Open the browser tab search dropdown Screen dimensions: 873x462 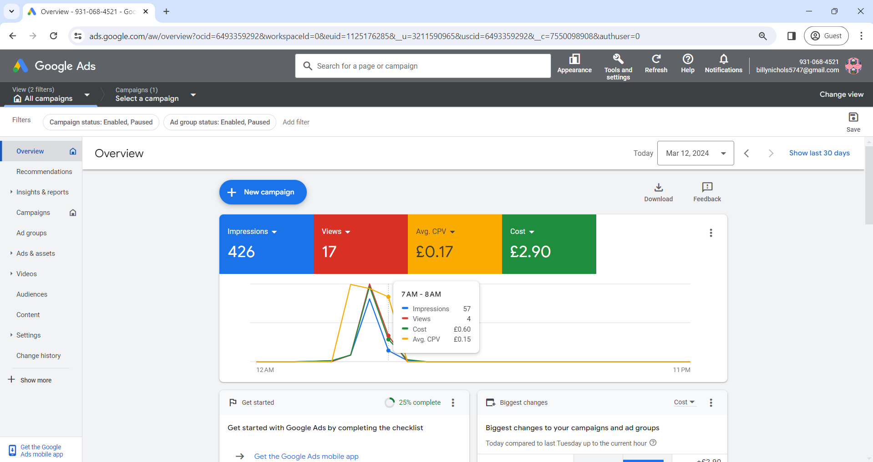click(x=11, y=11)
